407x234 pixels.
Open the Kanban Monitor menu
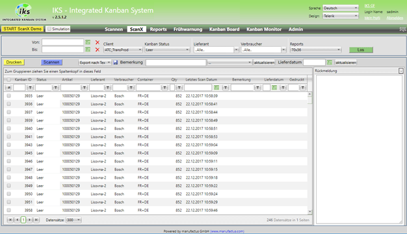[264, 29]
